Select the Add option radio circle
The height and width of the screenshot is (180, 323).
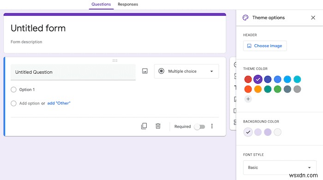click(x=13, y=104)
